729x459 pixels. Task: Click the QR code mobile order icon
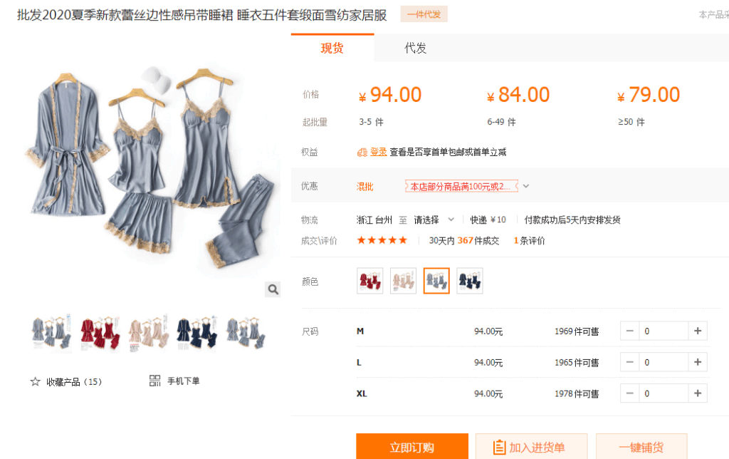pos(155,381)
